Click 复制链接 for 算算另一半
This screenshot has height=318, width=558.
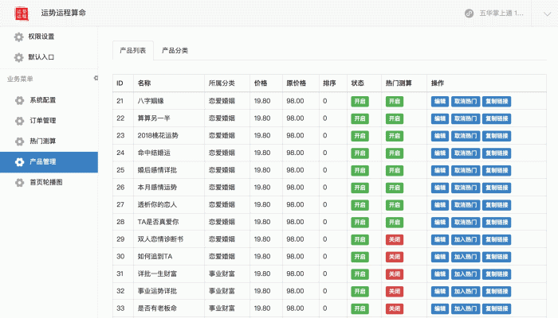pos(497,118)
